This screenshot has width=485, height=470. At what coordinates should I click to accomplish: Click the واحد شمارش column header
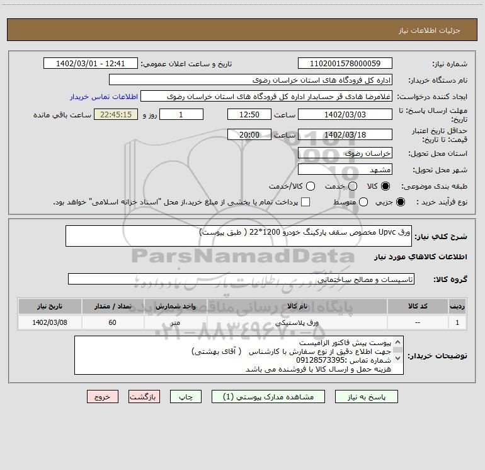175,306
